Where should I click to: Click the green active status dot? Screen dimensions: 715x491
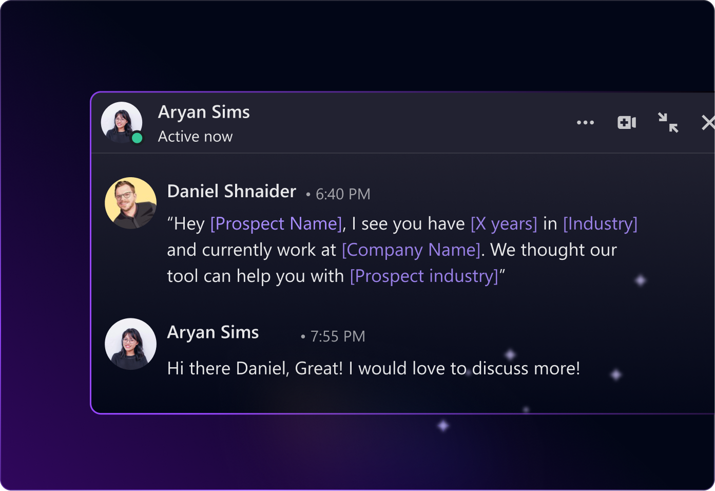coord(137,138)
